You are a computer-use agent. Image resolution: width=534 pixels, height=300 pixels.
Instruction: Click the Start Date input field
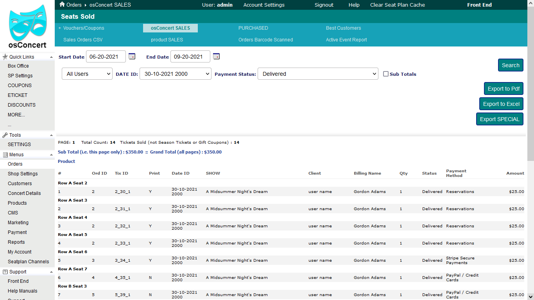tap(106, 57)
